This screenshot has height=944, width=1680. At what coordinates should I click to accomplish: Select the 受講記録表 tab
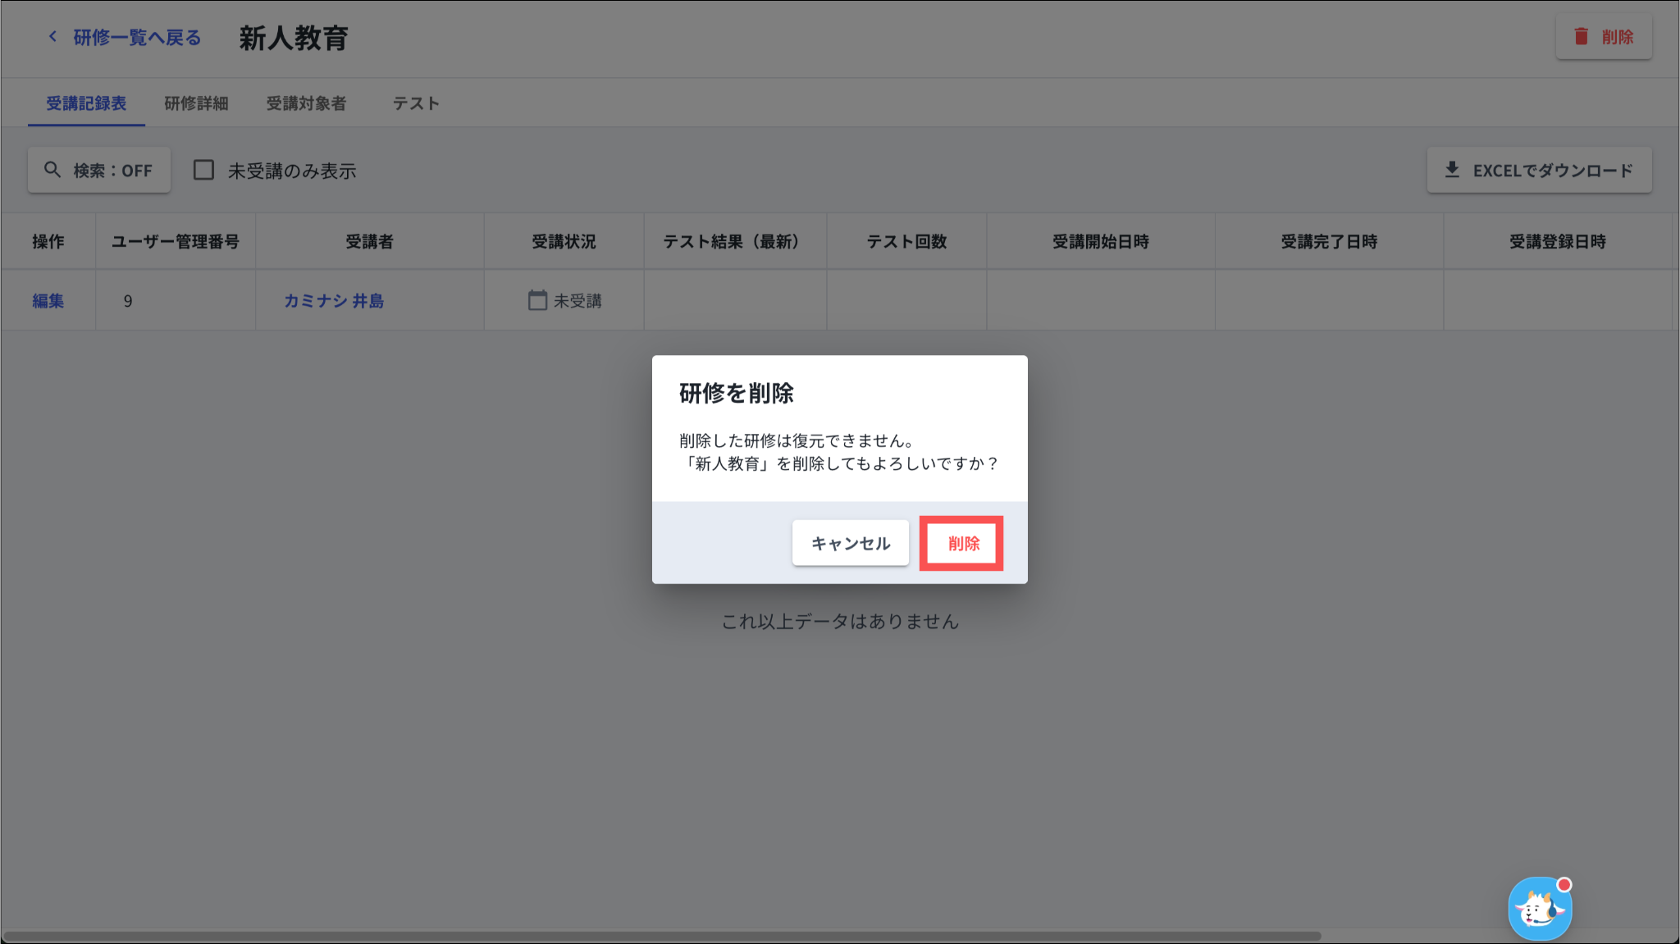[x=86, y=103]
